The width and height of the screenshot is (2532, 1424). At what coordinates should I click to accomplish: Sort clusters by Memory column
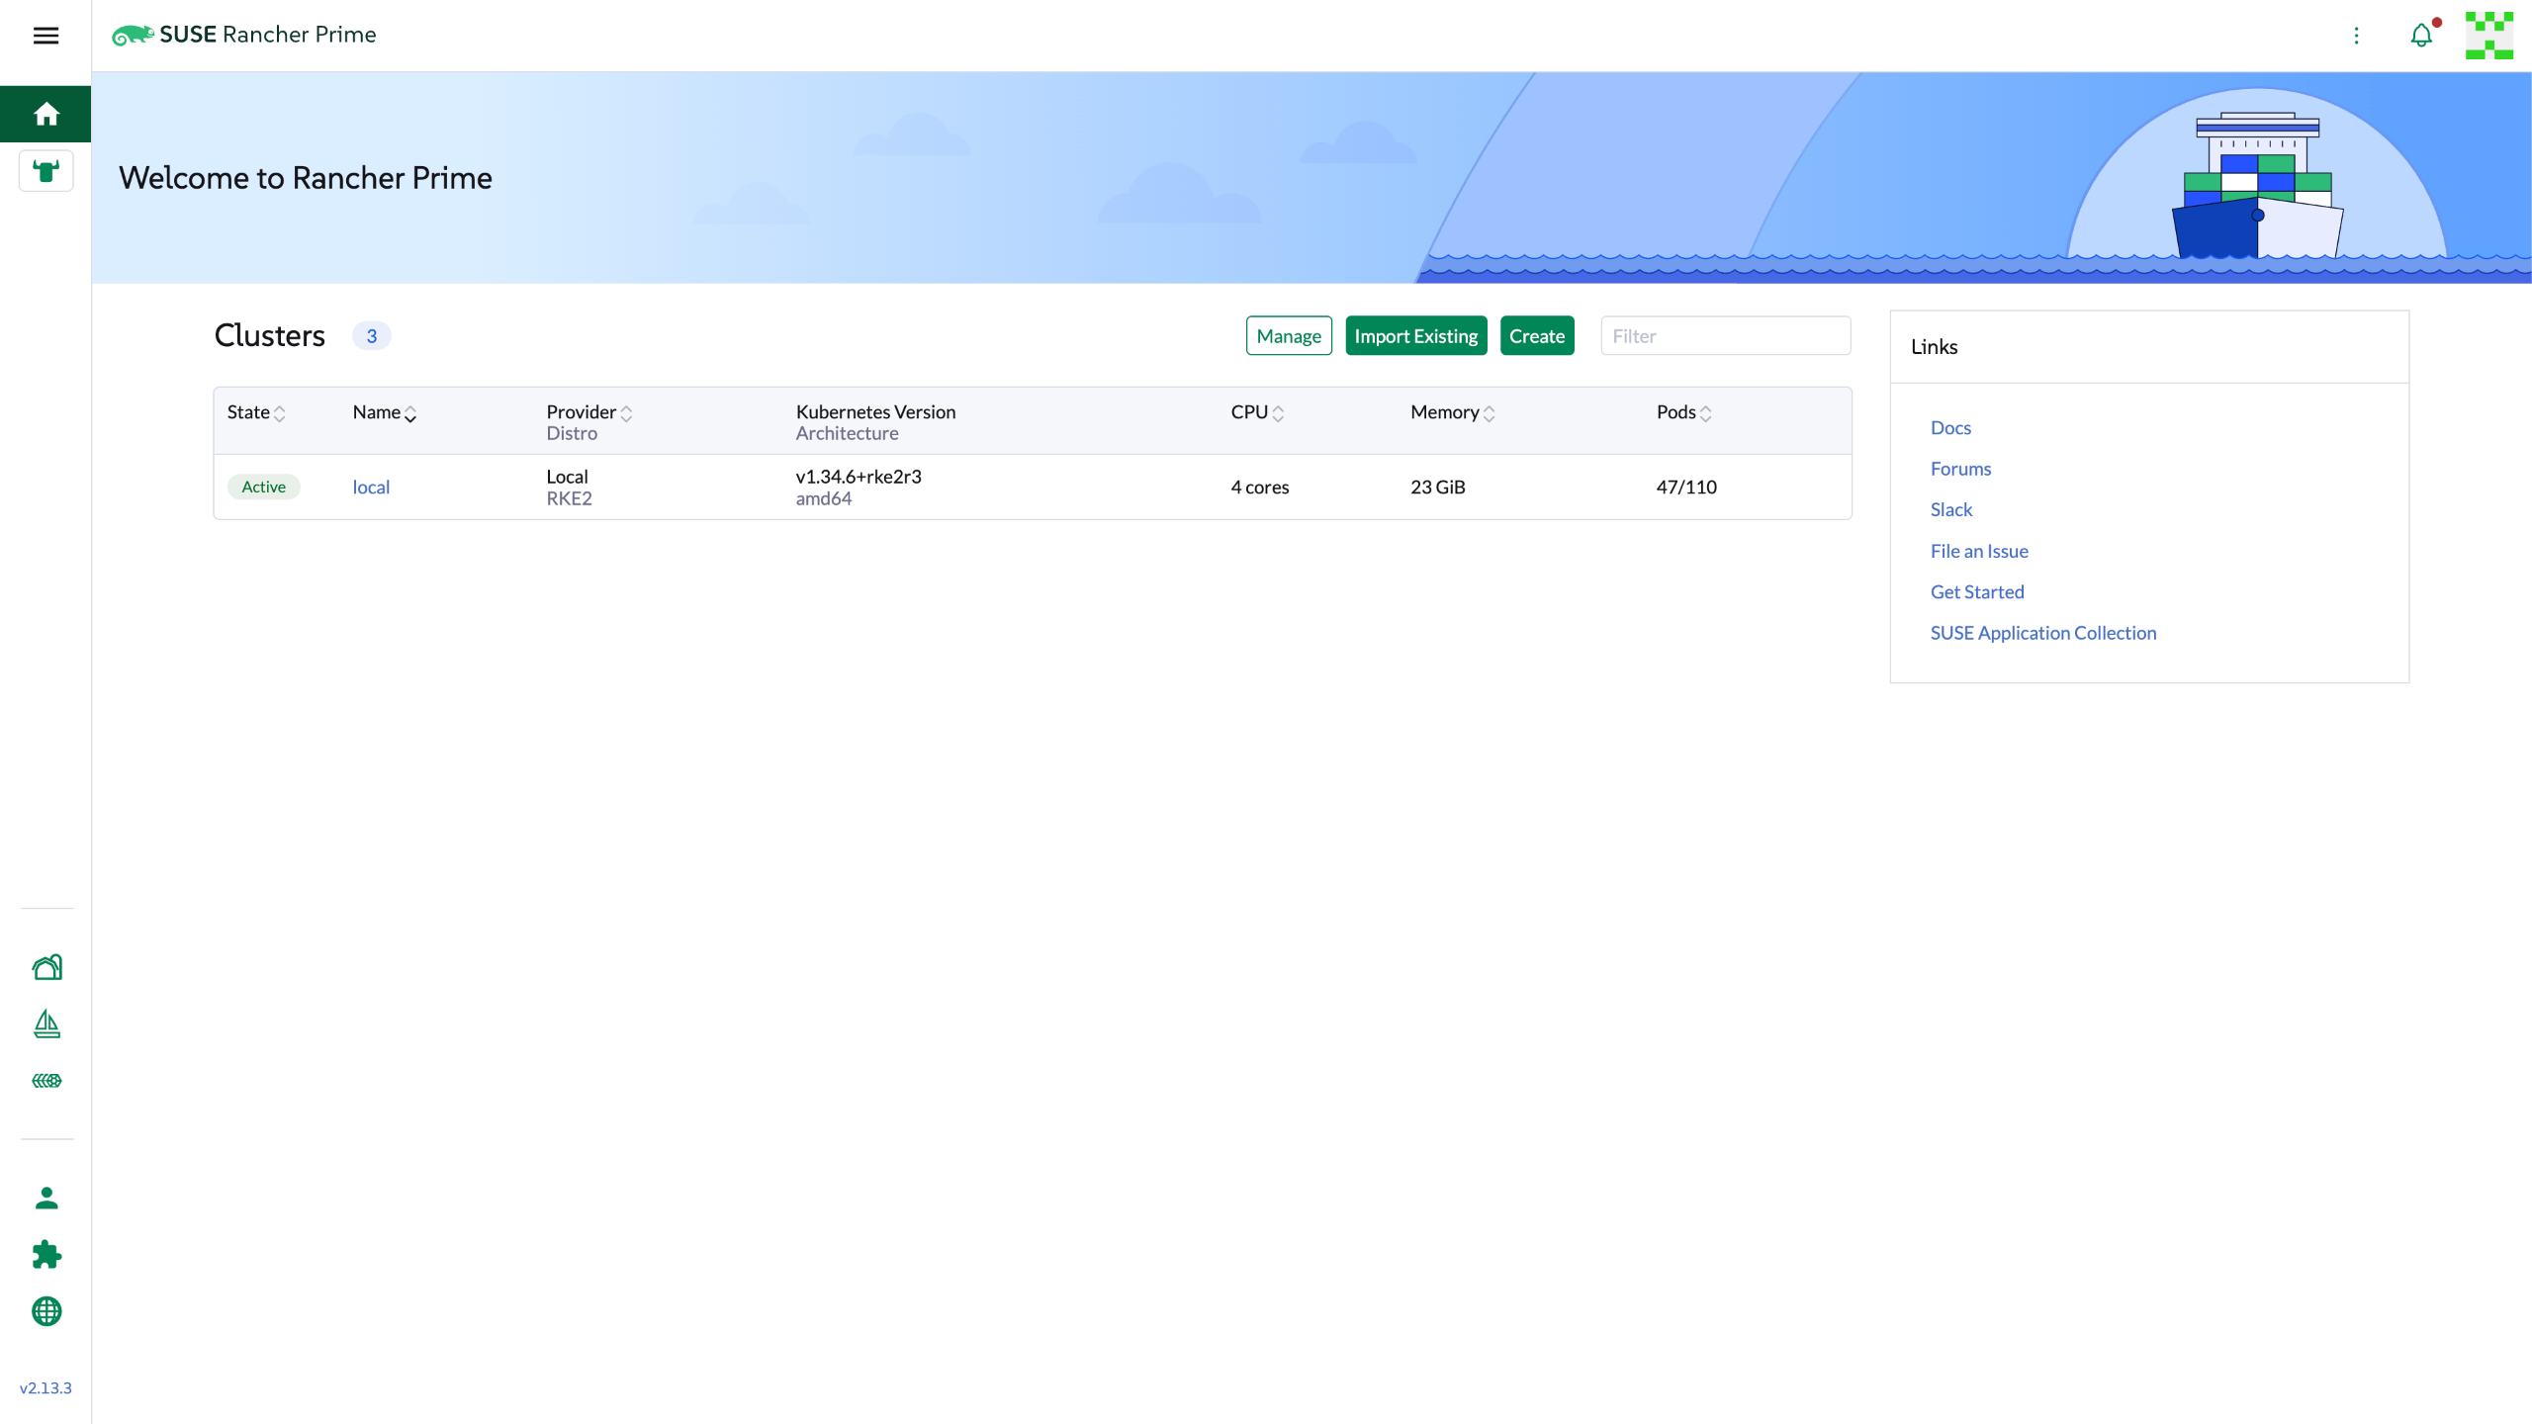[1453, 412]
